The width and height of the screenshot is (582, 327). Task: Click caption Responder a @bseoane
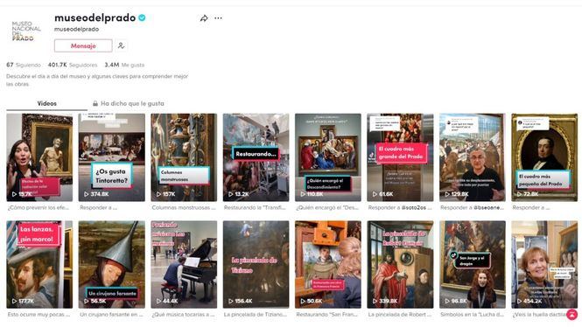point(472,207)
